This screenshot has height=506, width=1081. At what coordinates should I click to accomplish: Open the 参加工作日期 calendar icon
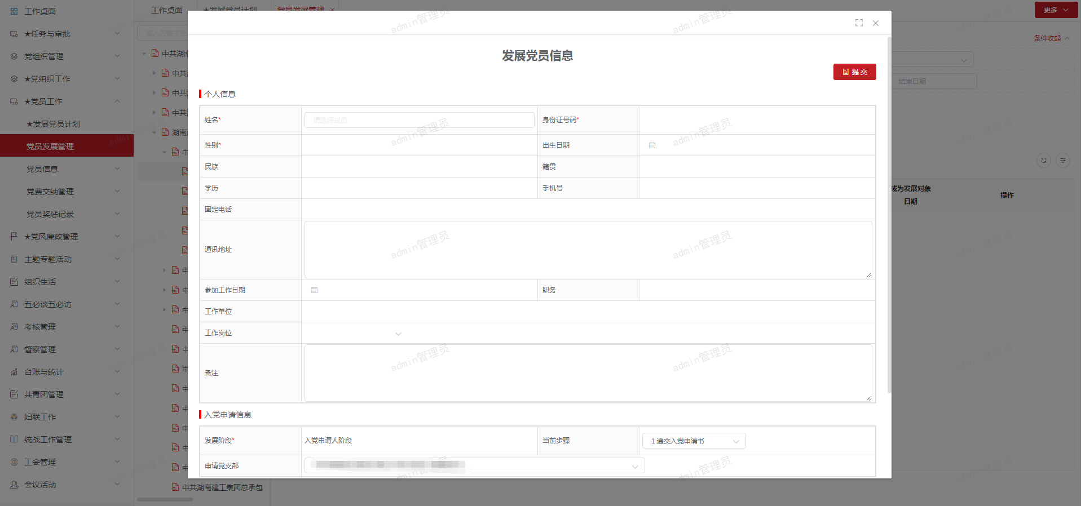point(315,290)
